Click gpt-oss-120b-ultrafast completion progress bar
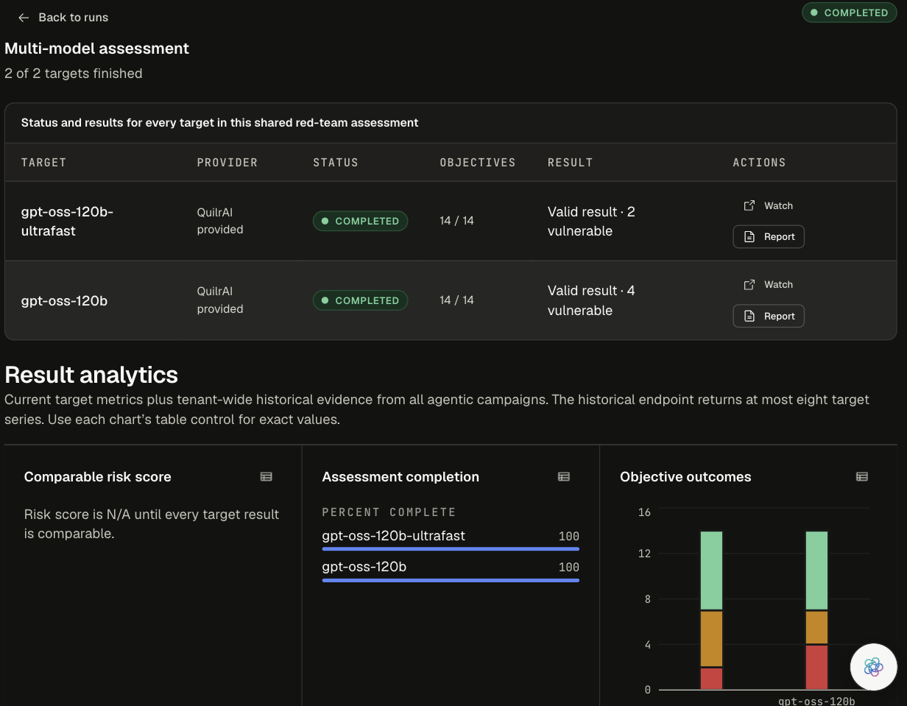Image resolution: width=907 pixels, height=706 pixels. (x=451, y=548)
